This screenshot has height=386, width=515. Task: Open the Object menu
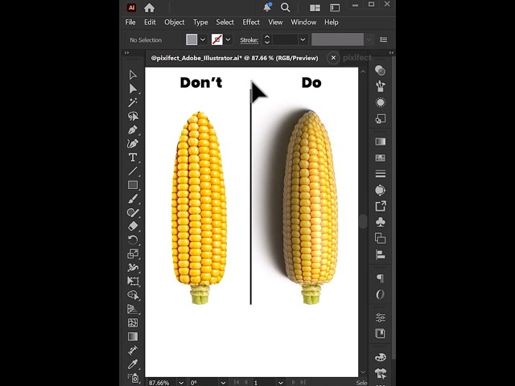(x=174, y=22)
